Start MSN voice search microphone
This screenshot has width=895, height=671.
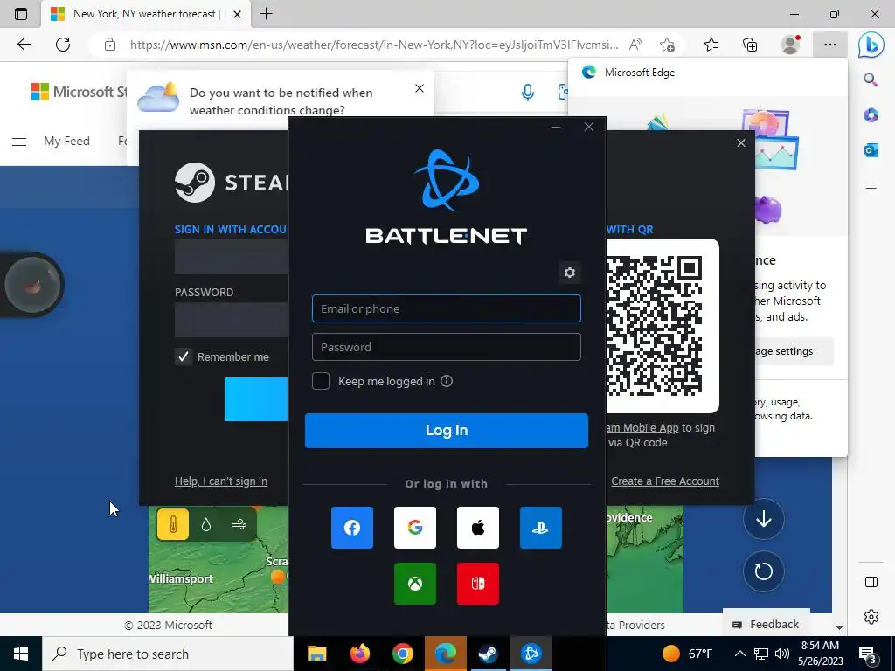[528, 92]
